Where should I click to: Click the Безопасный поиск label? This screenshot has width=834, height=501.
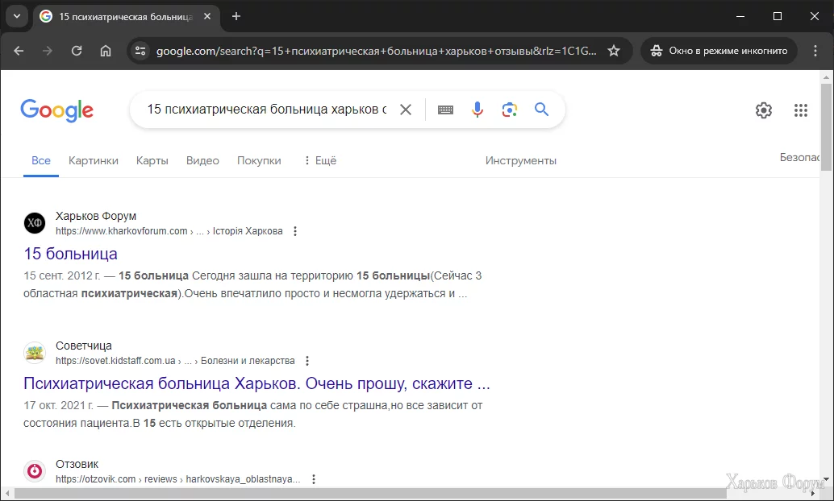tap(799, 157)
